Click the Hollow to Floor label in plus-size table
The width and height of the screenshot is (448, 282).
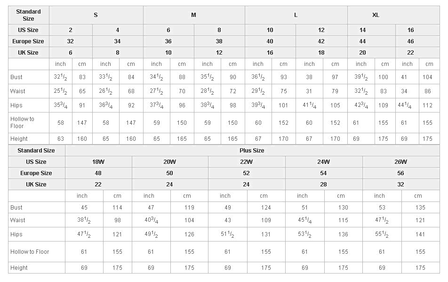[30, 252]
